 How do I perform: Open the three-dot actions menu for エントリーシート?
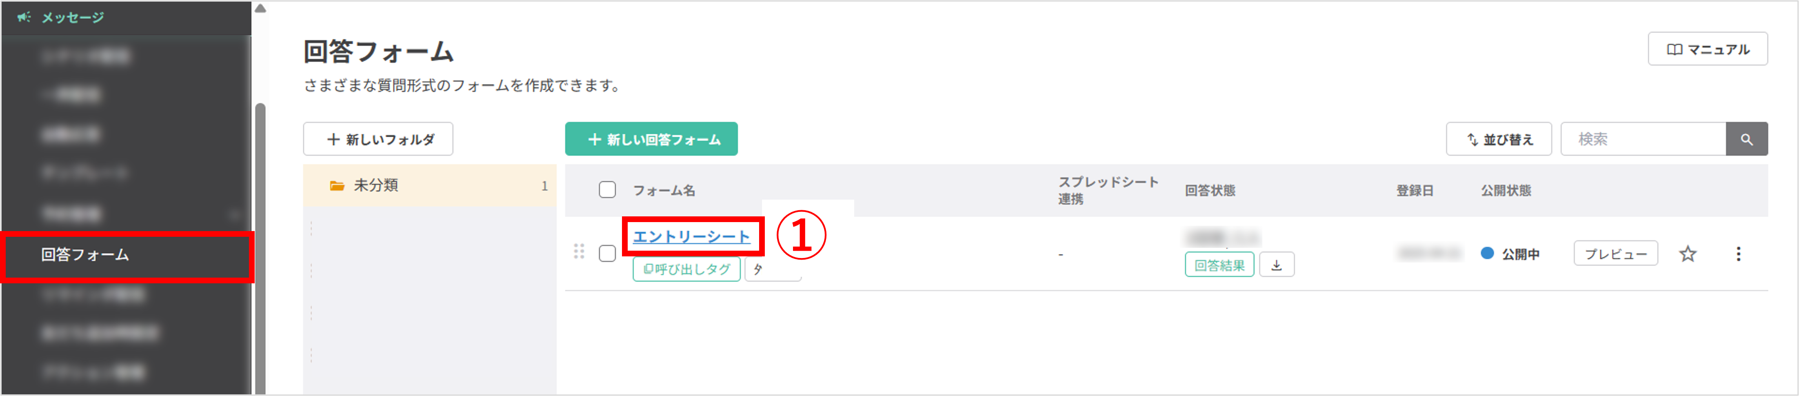point(1739,254)
